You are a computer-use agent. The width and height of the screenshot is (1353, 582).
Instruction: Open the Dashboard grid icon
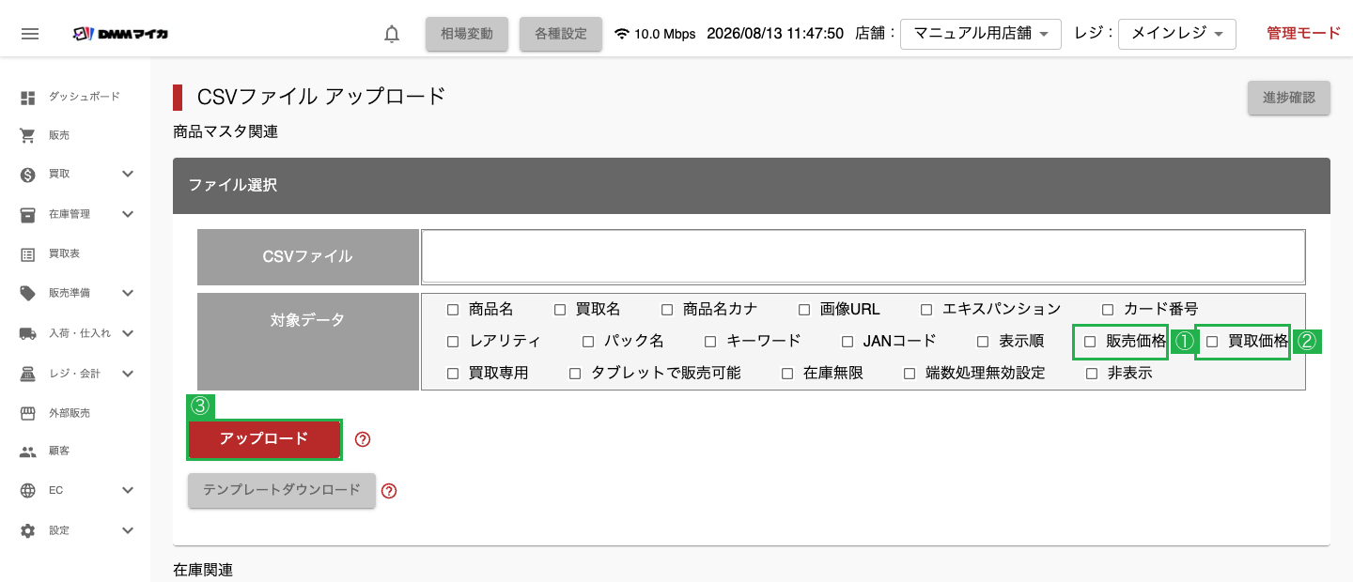[28, 97]
